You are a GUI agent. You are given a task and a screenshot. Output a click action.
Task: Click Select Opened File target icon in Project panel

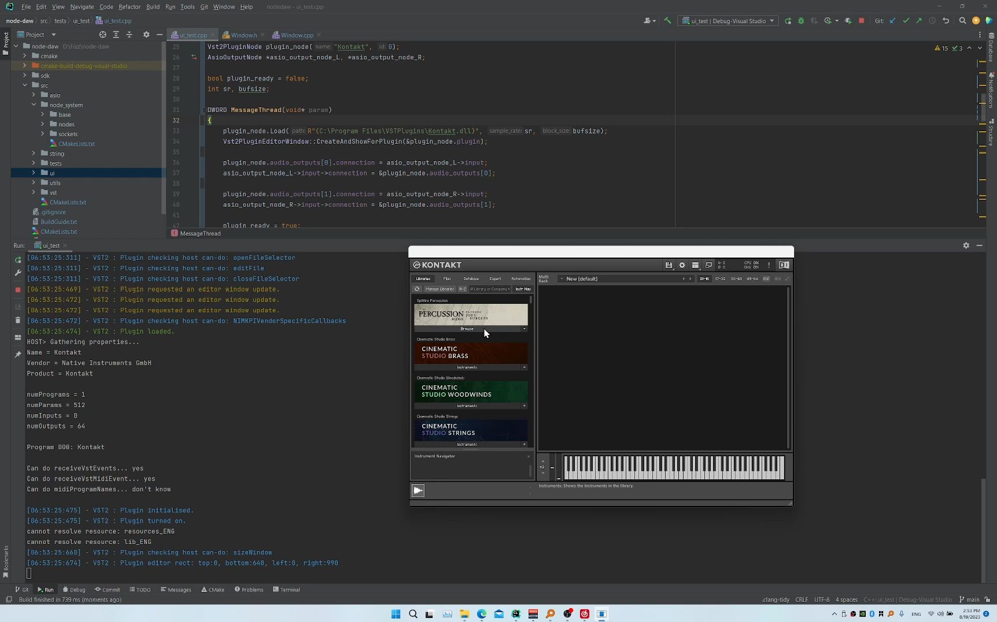(102, 35)
